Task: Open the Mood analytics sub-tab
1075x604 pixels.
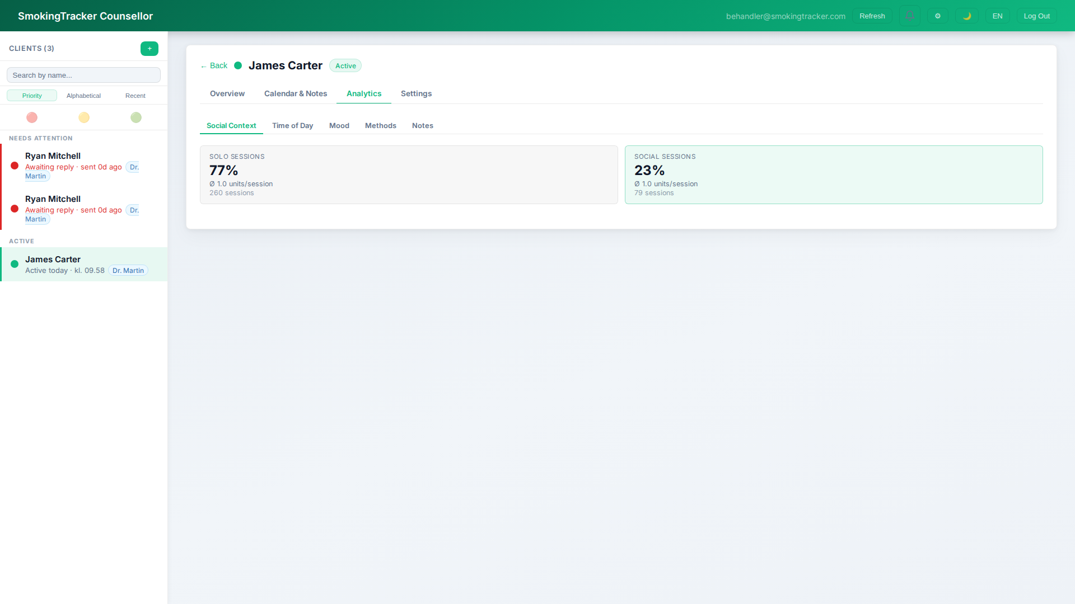Action: [339, 125]
